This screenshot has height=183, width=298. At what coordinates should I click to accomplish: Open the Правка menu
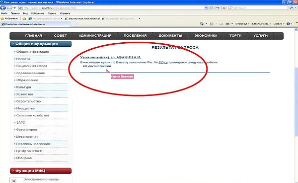click(15, 13)
